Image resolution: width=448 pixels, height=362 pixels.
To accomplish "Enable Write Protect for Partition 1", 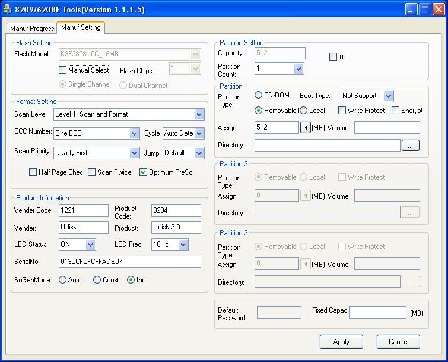I will tap(342, 111).
